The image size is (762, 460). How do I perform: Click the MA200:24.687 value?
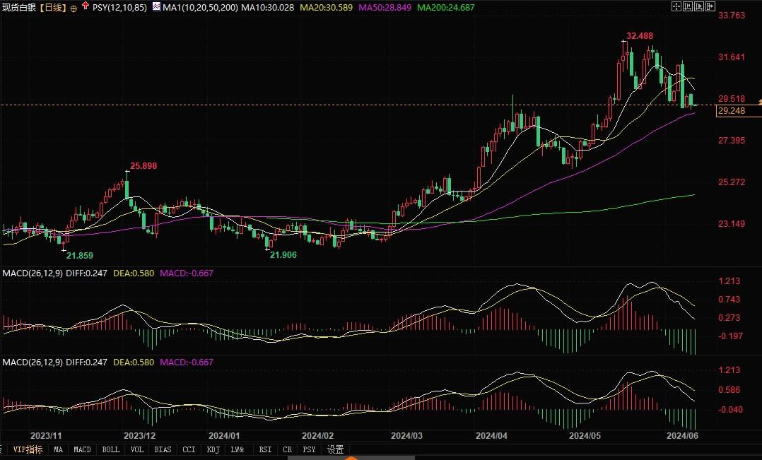pyautogui.click(x=445, y=7)
